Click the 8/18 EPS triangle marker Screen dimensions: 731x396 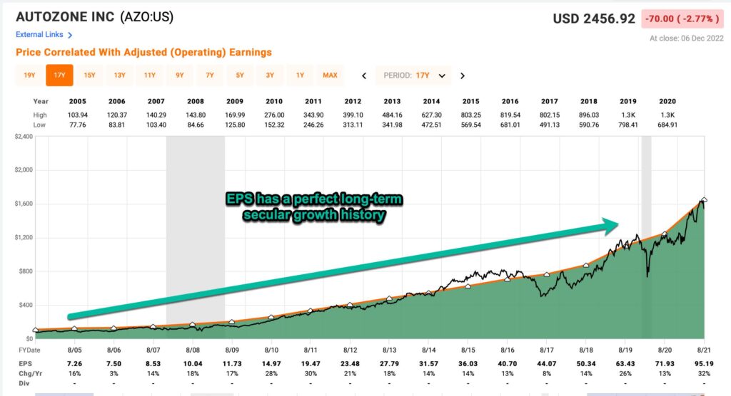click(x=586, y=265)
